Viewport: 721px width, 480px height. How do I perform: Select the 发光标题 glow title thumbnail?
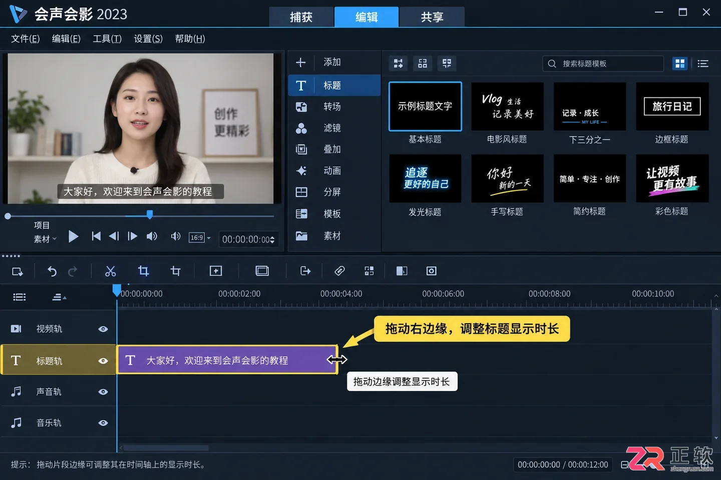(x=425, y=178)
